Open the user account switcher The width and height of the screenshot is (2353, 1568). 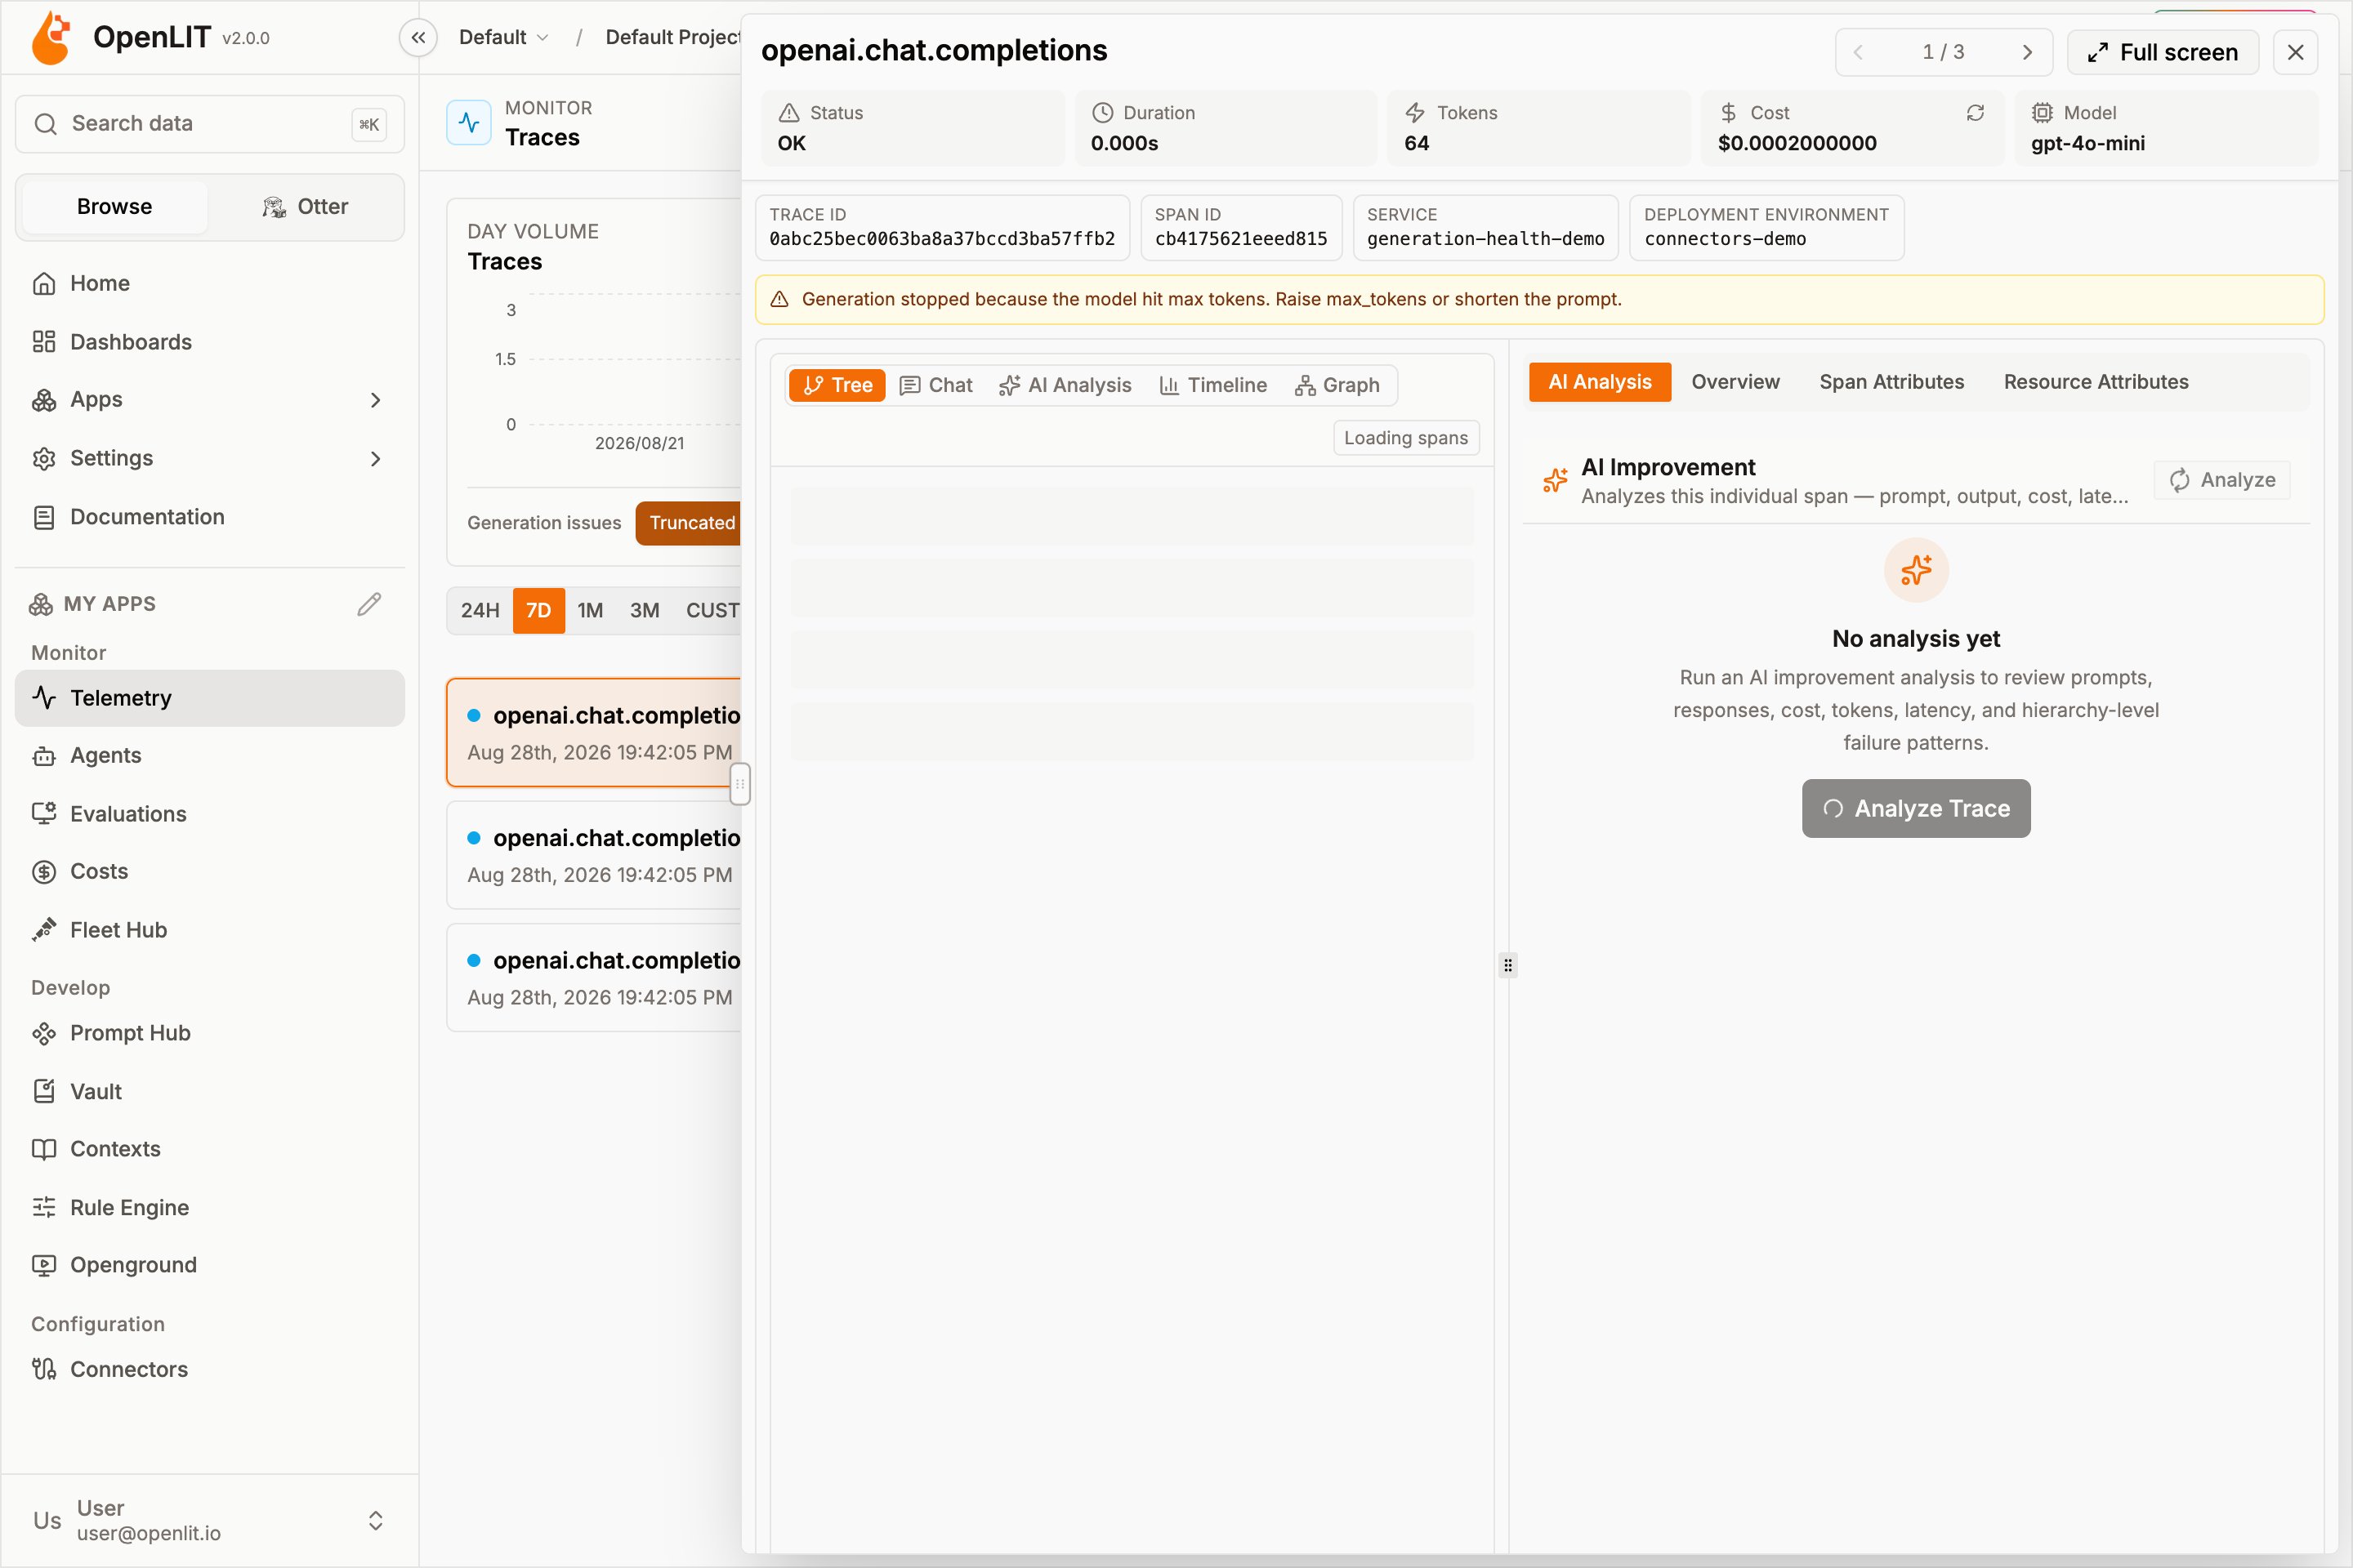(210, 1520)
